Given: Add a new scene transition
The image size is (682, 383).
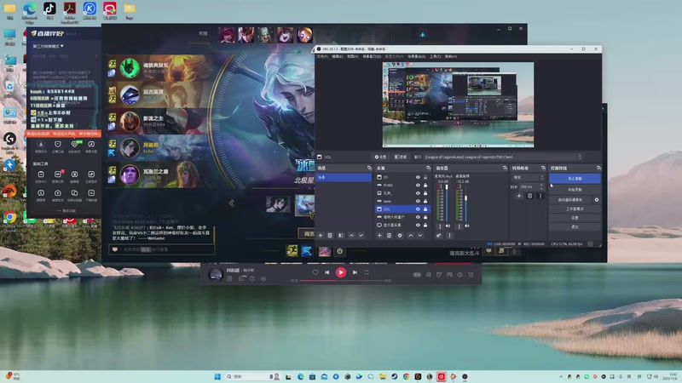Looking at the screenshot, I should click(x=519, y=196).
